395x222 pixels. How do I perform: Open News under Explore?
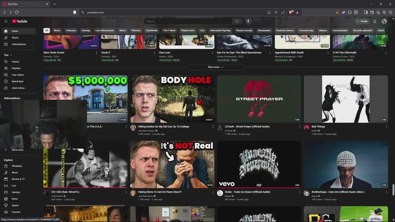coord(19,199)
